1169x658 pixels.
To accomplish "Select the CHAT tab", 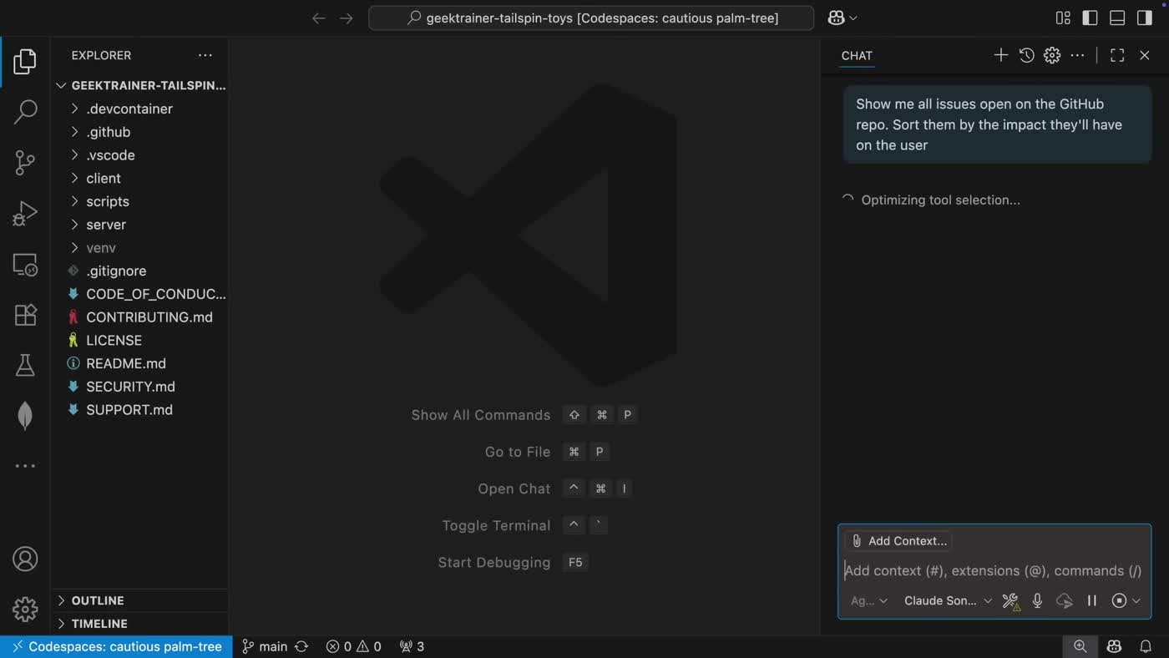I will [857, 55].
